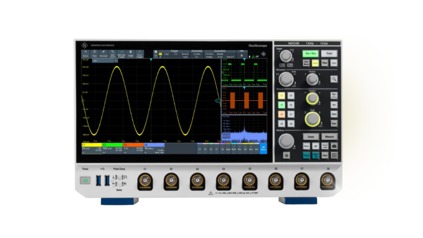Open the blue Menu button
Image resolution: width=423 pixels, height=238 pixels.
pos(263,149)
